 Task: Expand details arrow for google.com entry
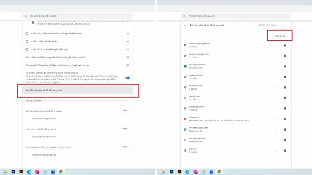(x=275, y=98)
